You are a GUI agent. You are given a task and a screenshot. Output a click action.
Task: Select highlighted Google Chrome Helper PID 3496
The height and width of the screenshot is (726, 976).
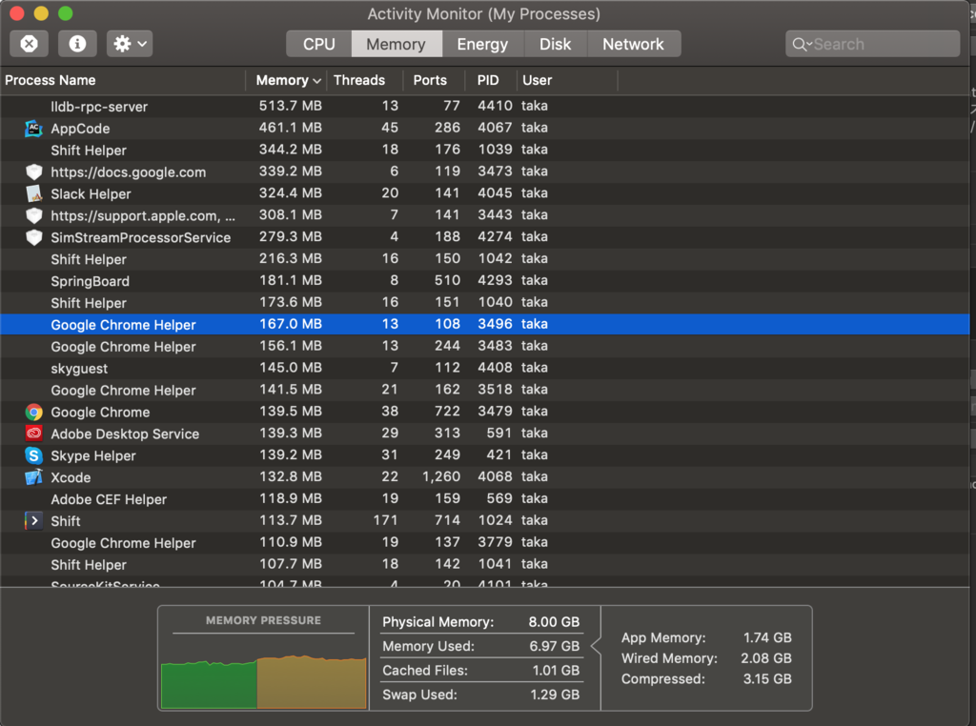point(485,324)
